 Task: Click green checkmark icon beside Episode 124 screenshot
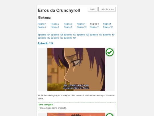(110, 52)
